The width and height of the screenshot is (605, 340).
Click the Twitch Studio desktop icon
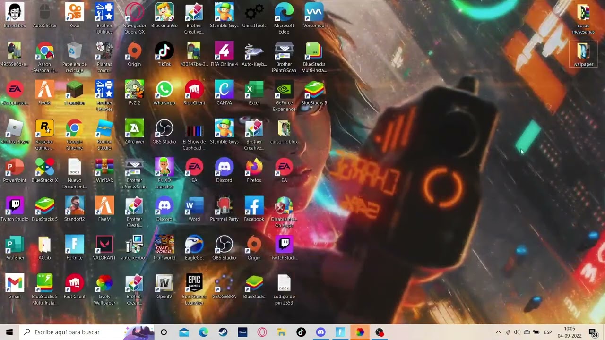[15, 209]
